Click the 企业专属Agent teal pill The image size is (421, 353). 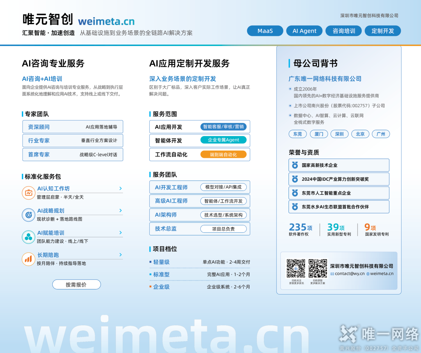tap(223, 140)
